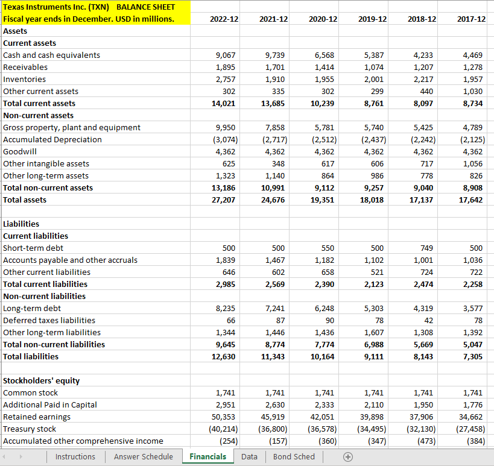Switch to the Data sheet tab
The width and height of the screenshot is (494, 466).
click(249, 457)
